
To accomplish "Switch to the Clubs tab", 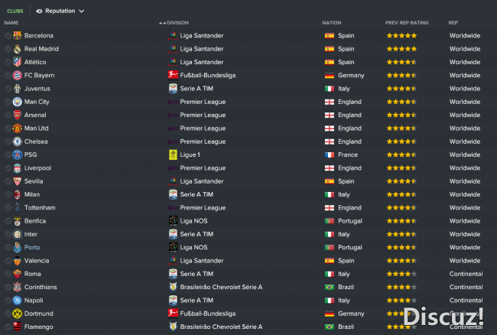I will point(15,11).
